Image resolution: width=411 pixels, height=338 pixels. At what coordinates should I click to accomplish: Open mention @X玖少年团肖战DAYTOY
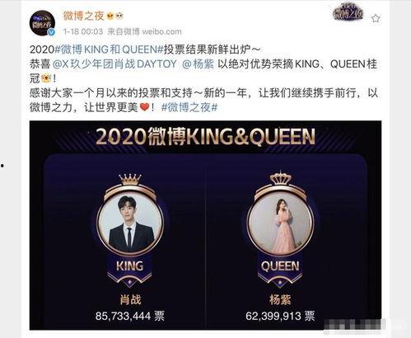click(x=114, y=64)
